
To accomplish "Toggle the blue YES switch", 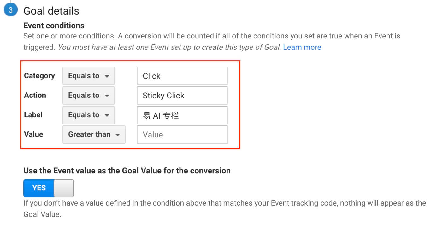I will [49, 188].
